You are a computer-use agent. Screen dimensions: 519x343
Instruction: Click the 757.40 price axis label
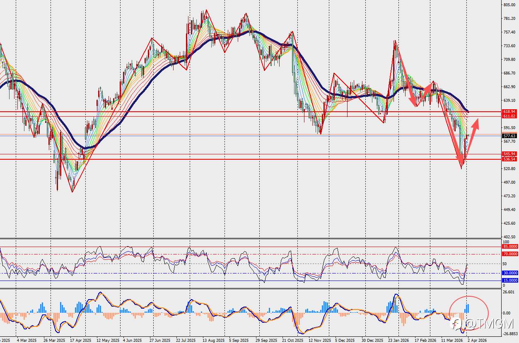(x=509, y=32)
